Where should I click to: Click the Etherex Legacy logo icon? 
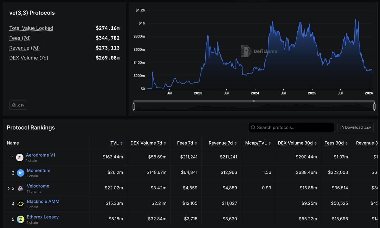tap(20, 219)
